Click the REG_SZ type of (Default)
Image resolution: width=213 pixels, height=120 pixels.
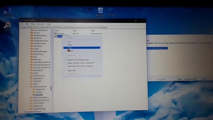[76, 34]
